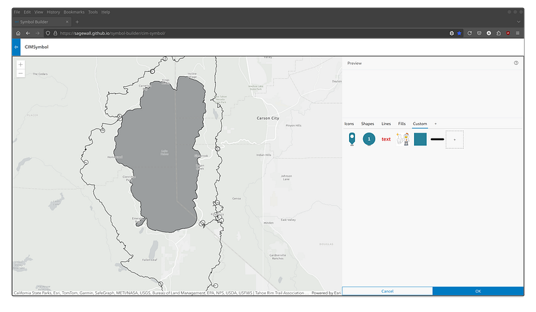This screenshot has height=312, width=536.
Task: Add a new custom symbol in dashed box
Action: [454, 139]
